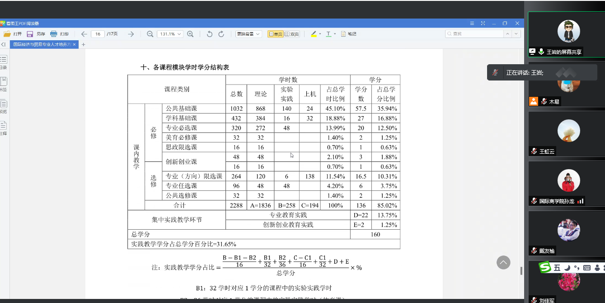
Task: Toggle Sogou punctuation mode
Action: point(577,268)
